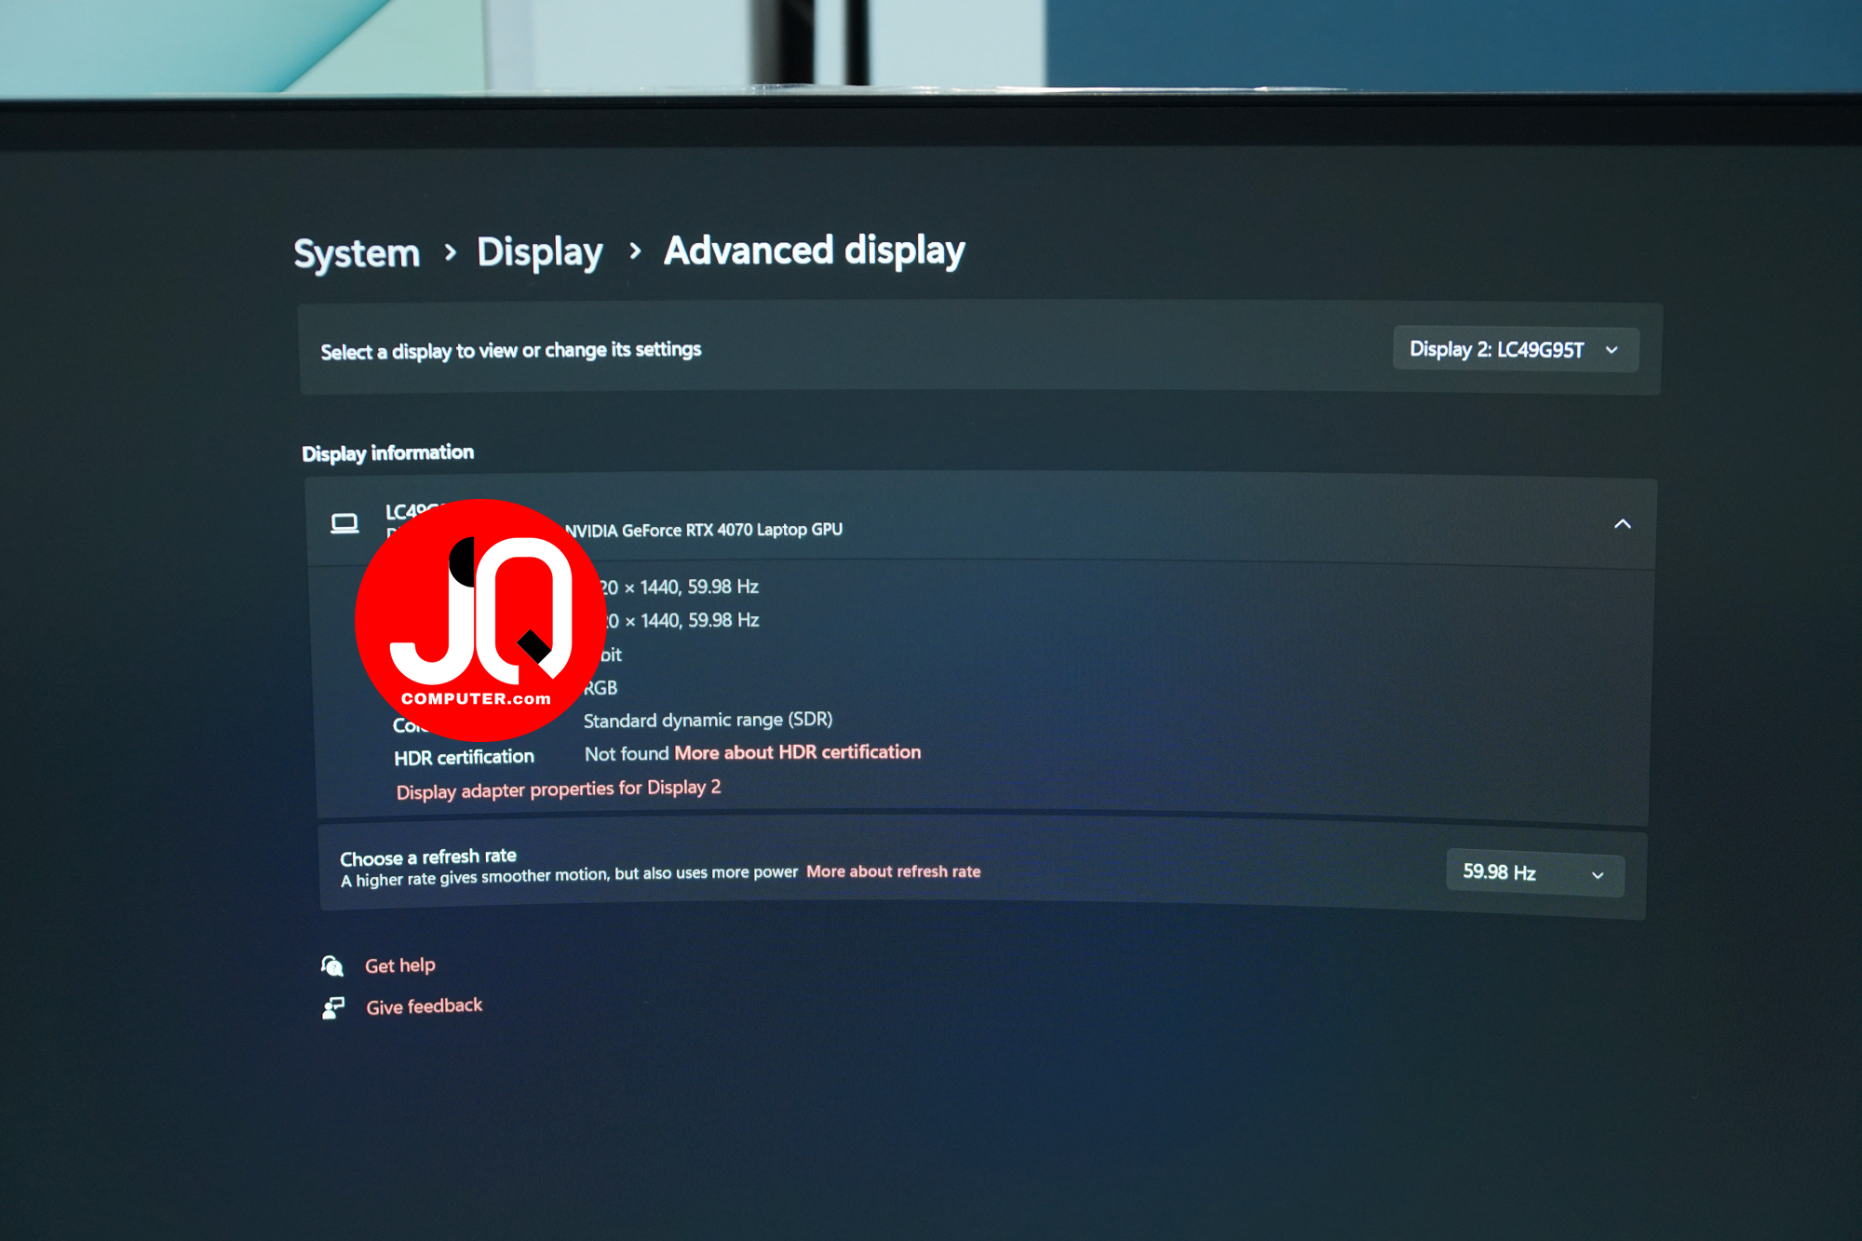Click the NVIDIA GeForce RTX 4070 Laptop GPU text
The image size is (1862, 1241).
point(704,530)
